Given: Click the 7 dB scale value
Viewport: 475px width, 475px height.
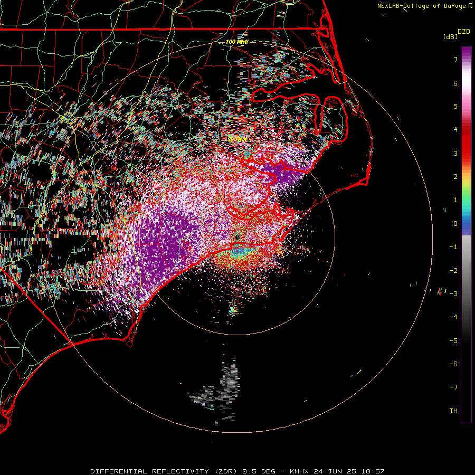Looking at the screenshot, I should click(455, 59).
